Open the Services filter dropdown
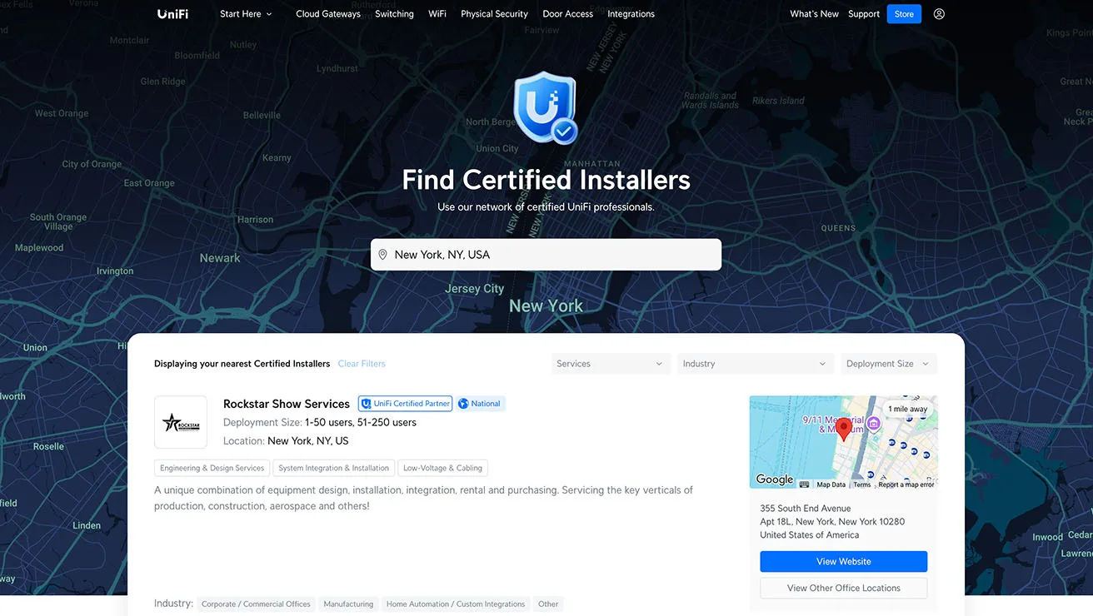Image resolution: width=1093 pixels, height=616 pixels. (x=611, y=364)
